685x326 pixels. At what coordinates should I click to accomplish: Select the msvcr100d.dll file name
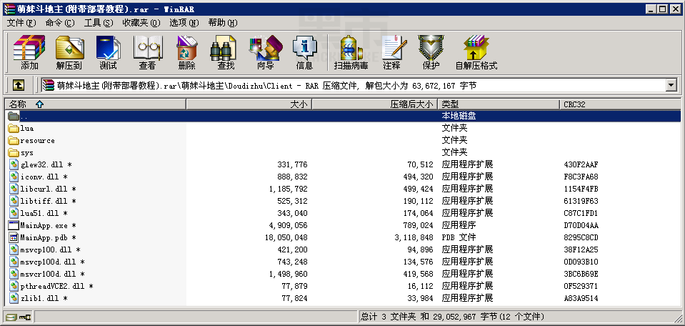[x=52, y=275]
